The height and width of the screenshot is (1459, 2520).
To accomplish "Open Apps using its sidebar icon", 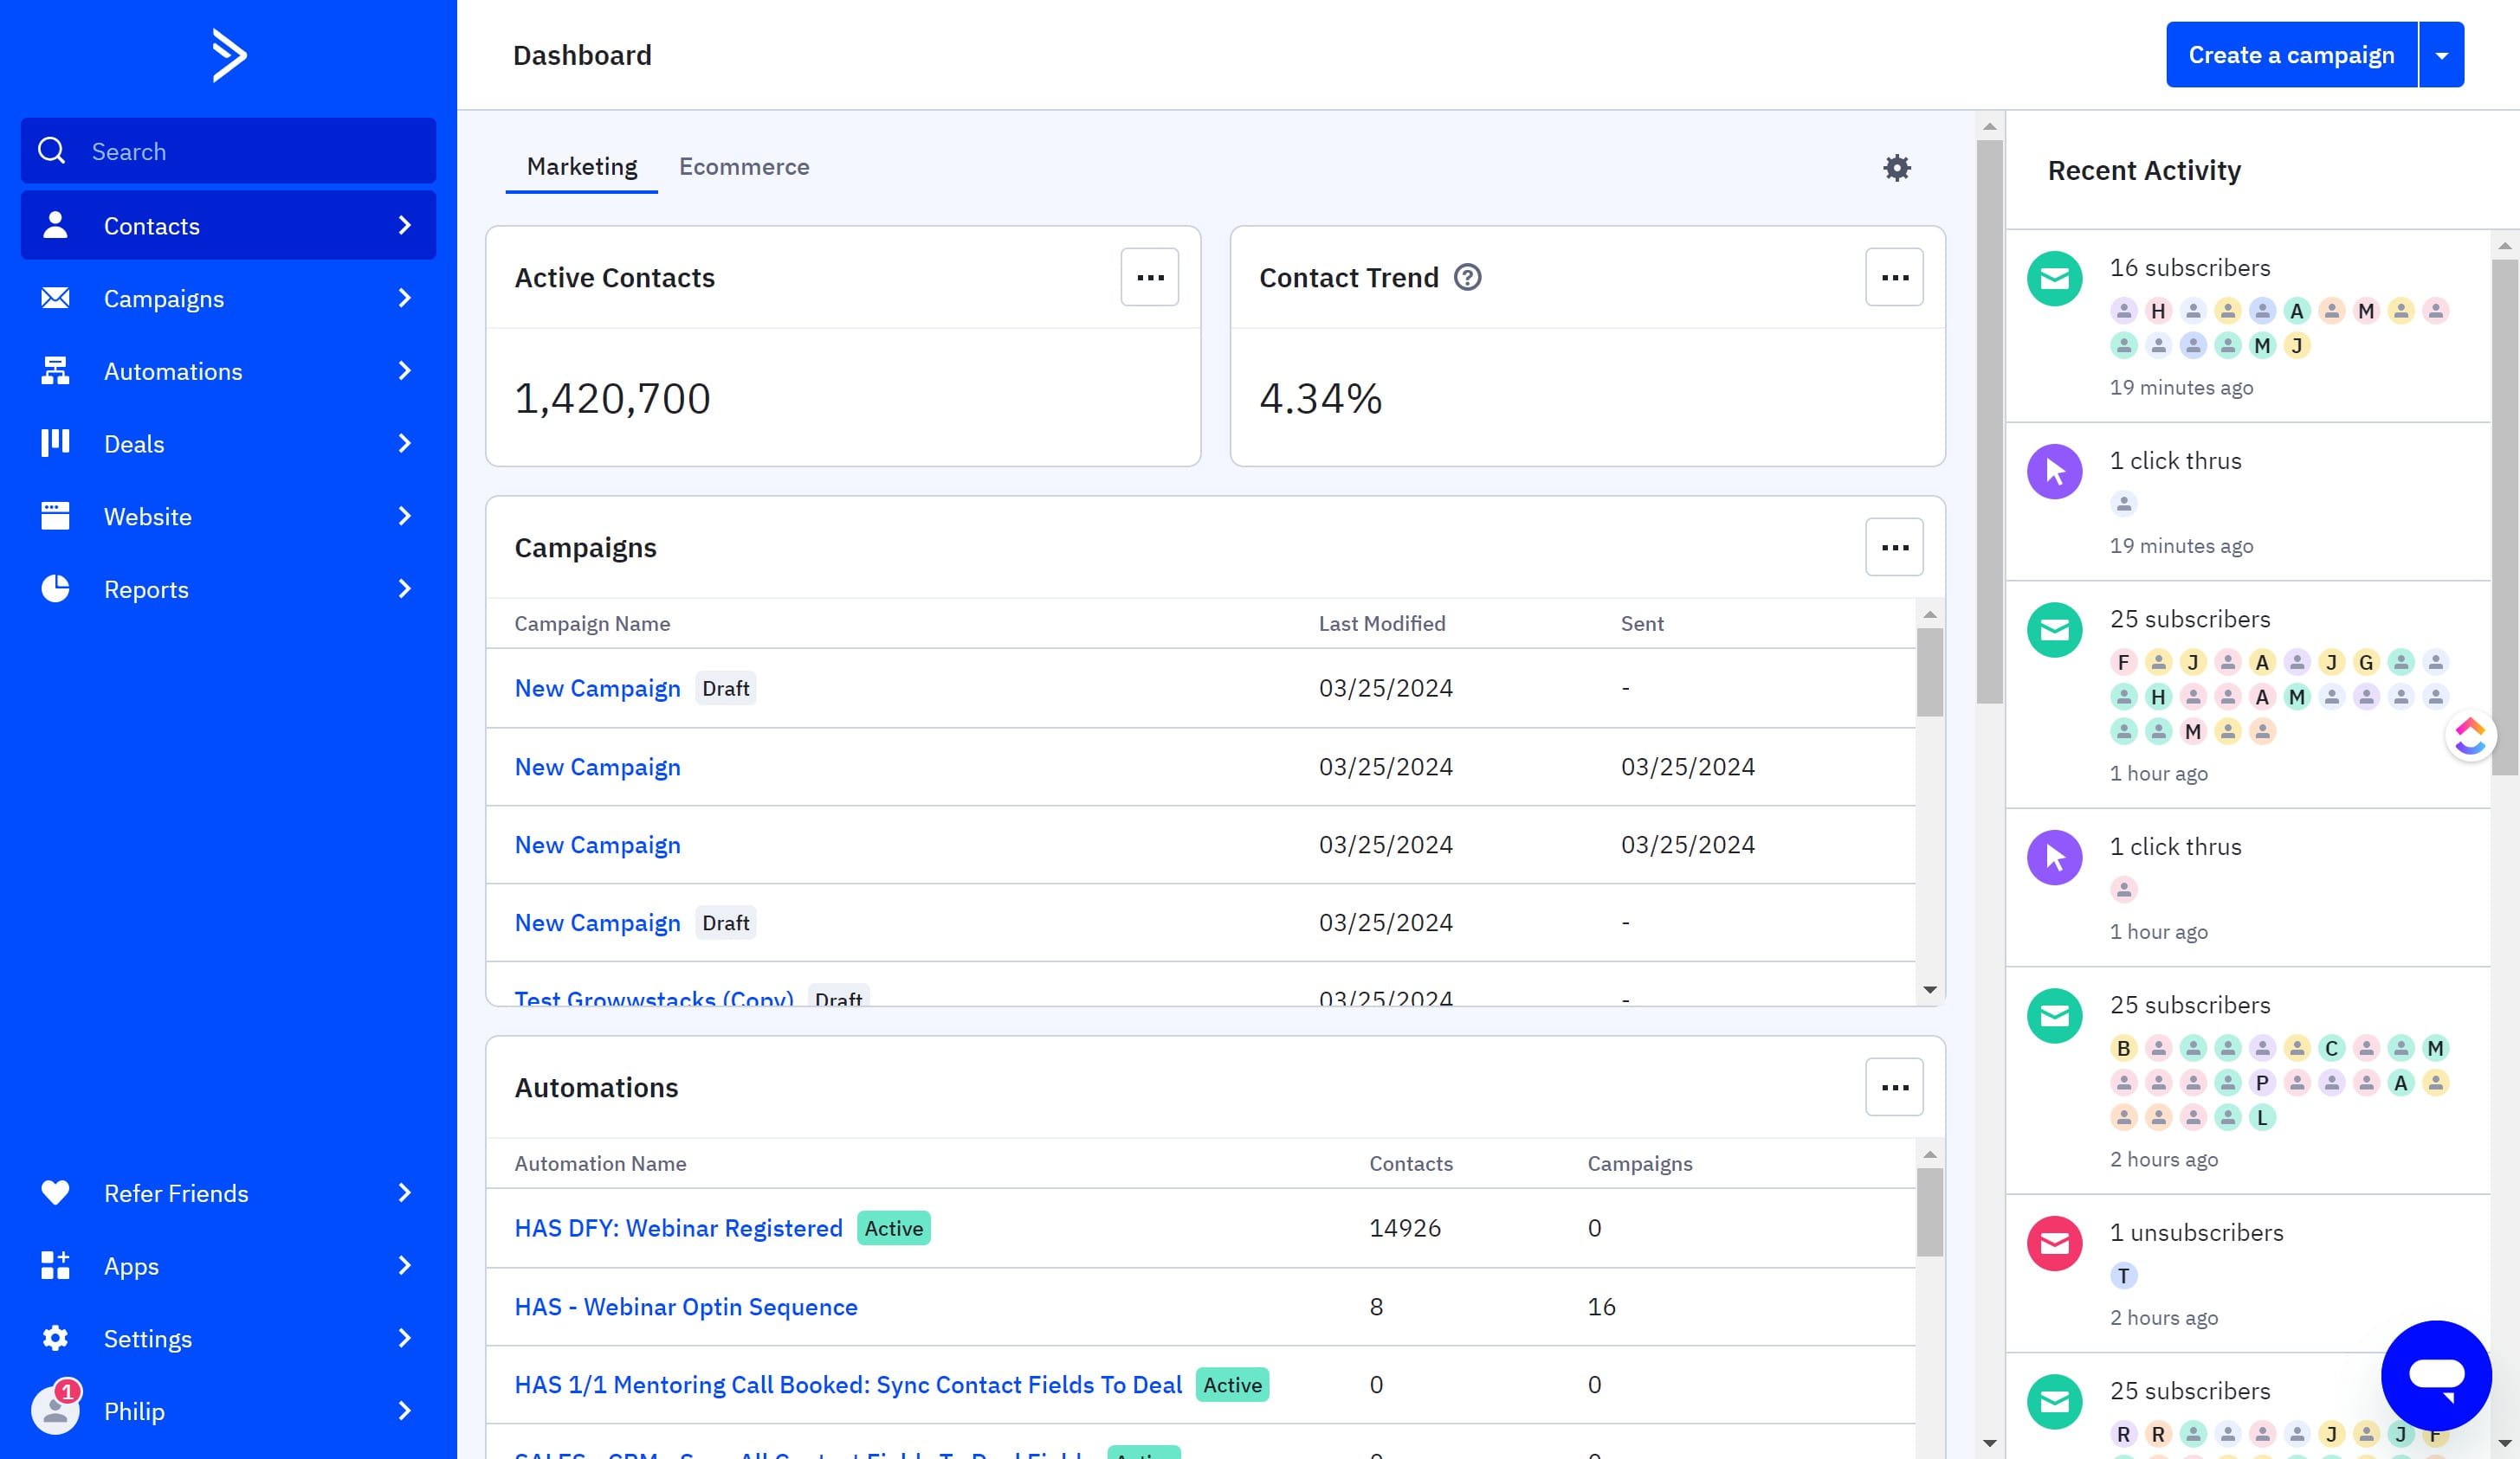I will pyautogui.click(x=56, y=1265).
